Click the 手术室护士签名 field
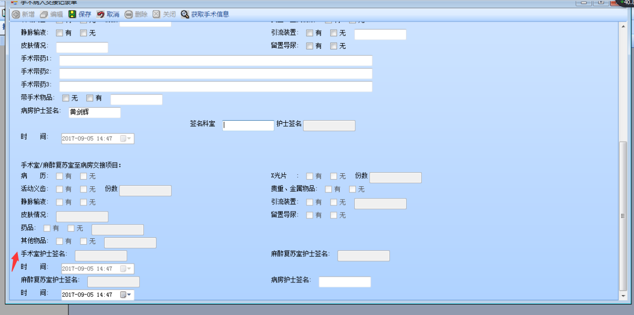The width and height of the screenshot is (634, 315). point(101,256)
